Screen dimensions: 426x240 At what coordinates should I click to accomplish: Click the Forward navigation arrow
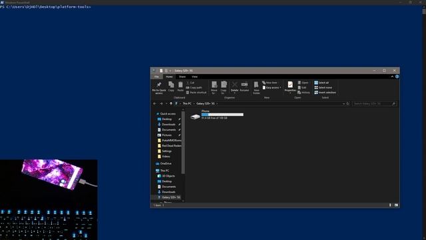pyautogui.click(x=161, y=104)
